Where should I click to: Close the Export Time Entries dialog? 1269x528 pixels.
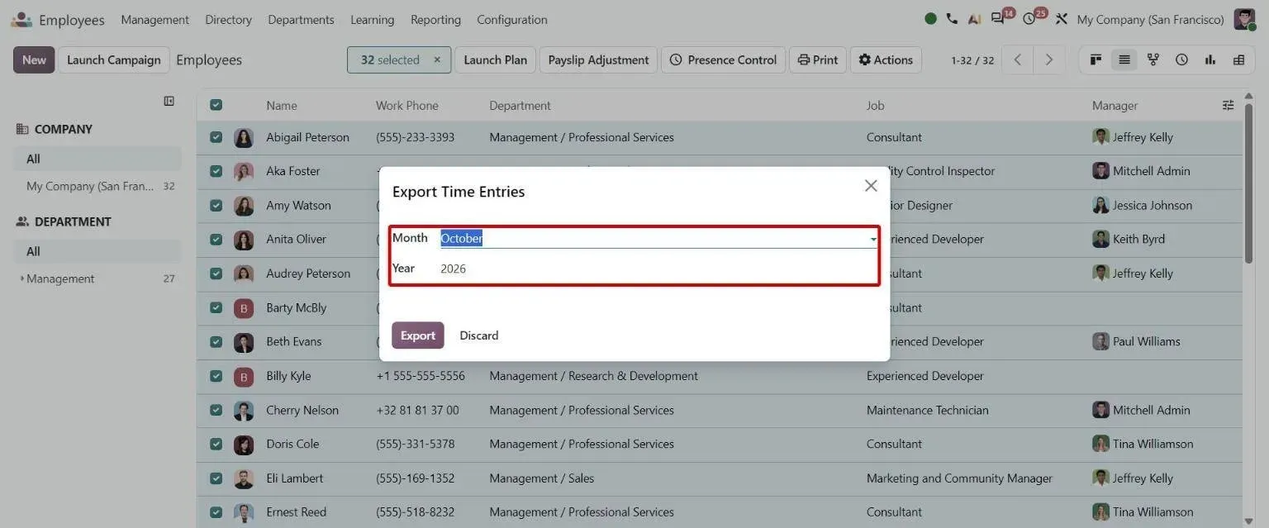point(871,186)
